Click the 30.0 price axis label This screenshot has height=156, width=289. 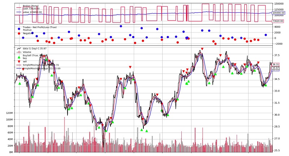[x=277, y=115]
